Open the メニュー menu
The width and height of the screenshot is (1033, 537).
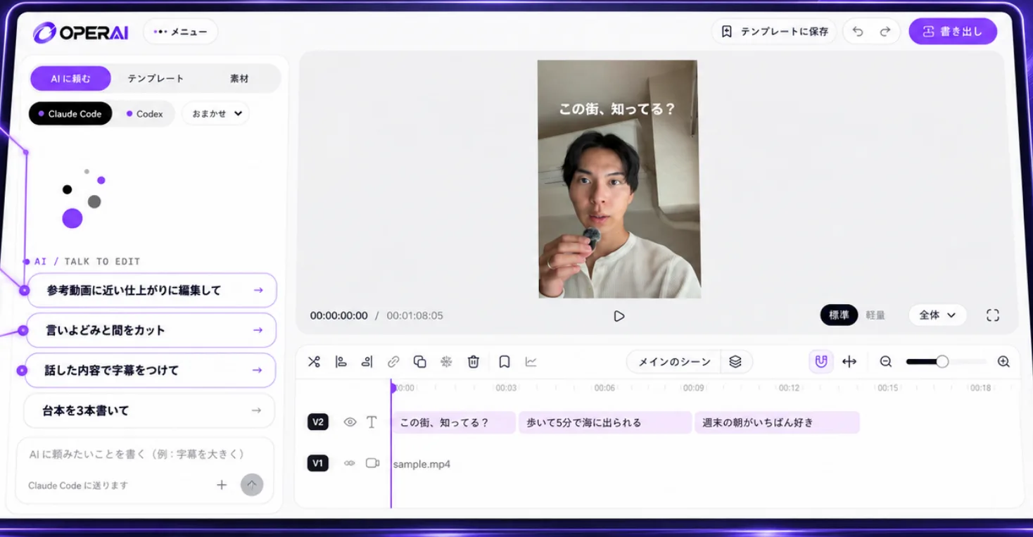[x=181, y=32]
